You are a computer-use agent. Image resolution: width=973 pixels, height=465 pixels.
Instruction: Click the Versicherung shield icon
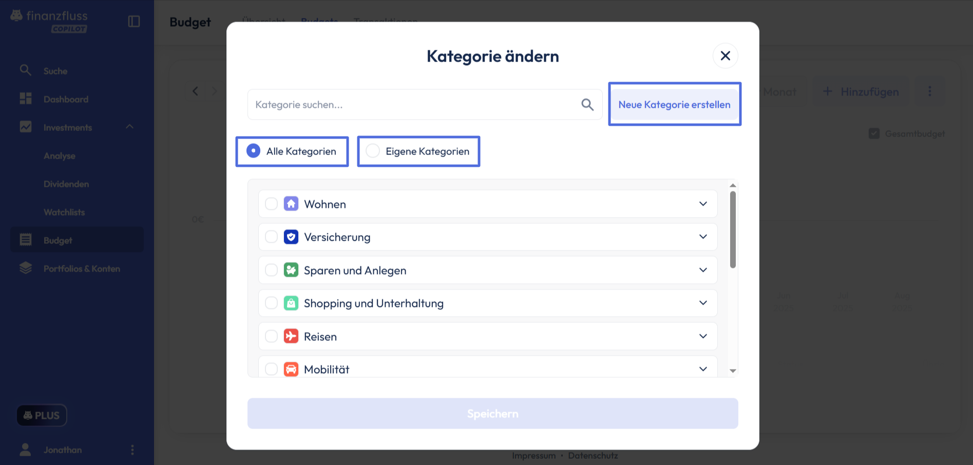pos(291,237)
